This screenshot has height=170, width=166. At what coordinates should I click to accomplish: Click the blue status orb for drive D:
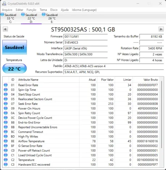[23, 15]
